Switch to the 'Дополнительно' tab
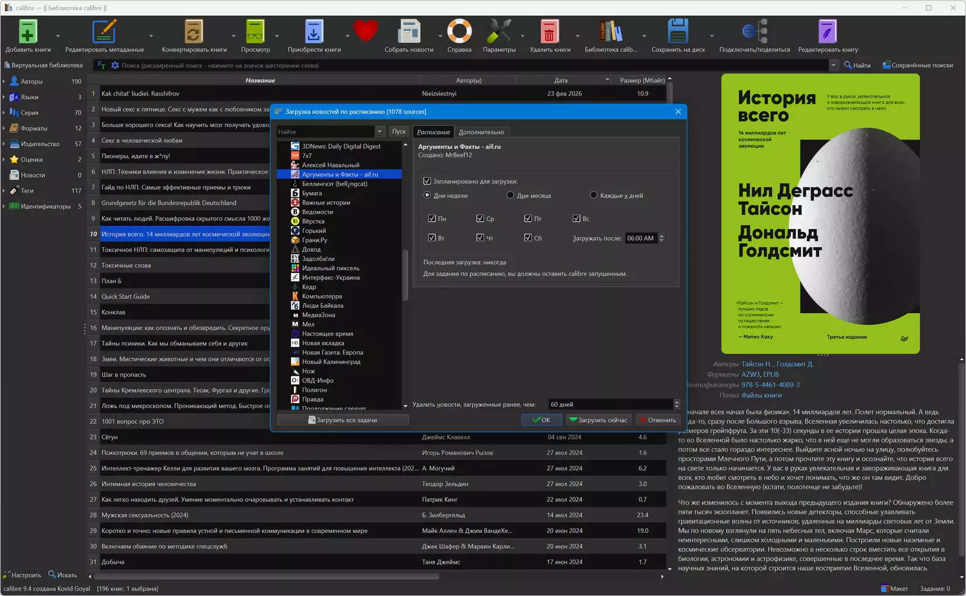Screen dimensions: 966x596 tap(481, 132)
